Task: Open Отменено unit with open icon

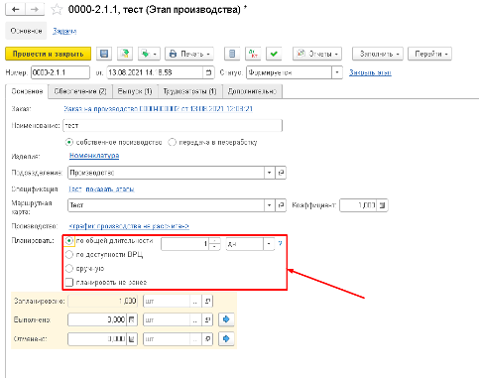Action: (x=207, y=339)
